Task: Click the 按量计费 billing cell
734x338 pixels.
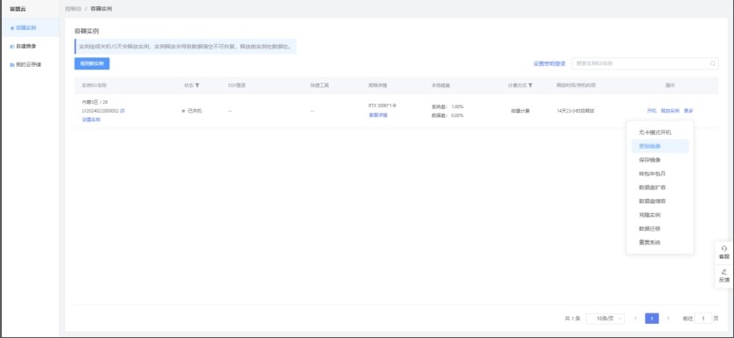Action: [520, 111]
